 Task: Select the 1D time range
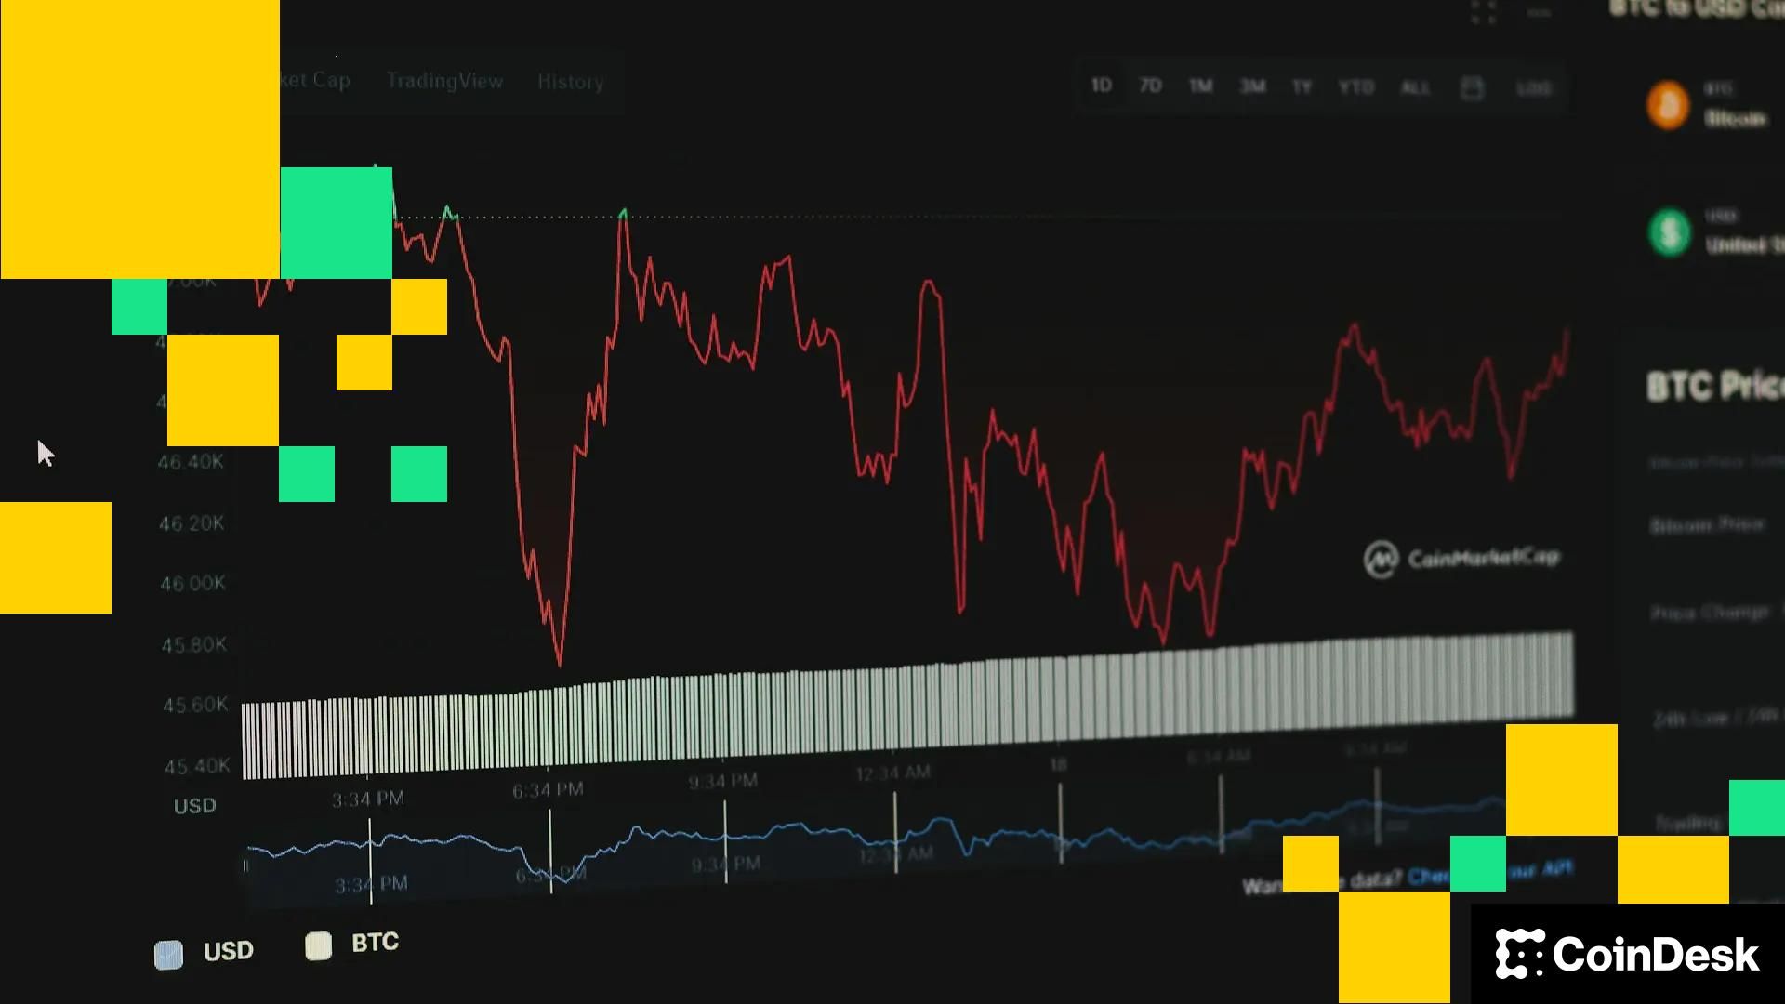pos(1102,85)
